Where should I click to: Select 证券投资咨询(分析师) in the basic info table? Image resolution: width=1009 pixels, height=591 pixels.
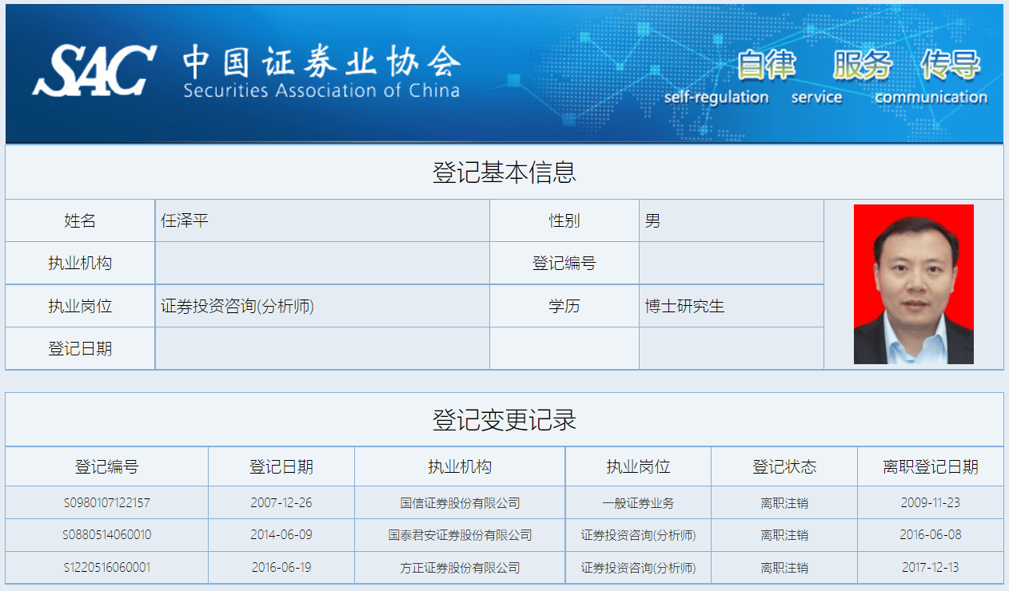tap(237, 306)
